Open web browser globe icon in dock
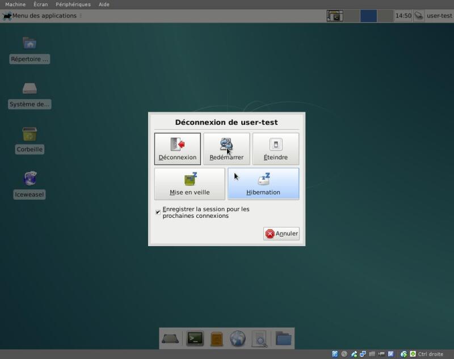The image size is (454, 359). (x=237, y=339)
